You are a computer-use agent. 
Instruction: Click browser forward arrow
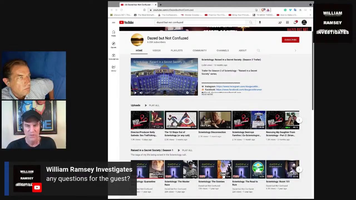click(x=117, y=10)
